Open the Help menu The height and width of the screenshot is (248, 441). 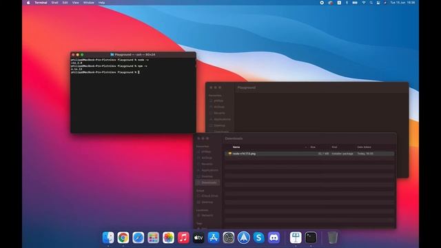pos(101,3)
